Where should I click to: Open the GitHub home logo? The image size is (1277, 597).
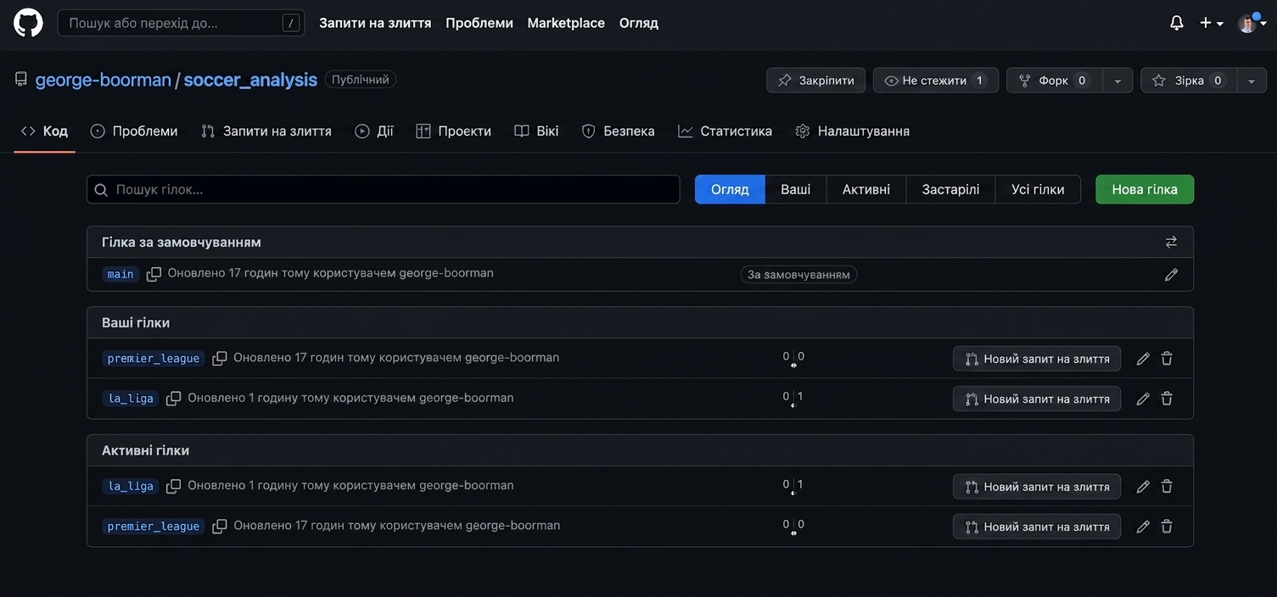click(28, 23)
